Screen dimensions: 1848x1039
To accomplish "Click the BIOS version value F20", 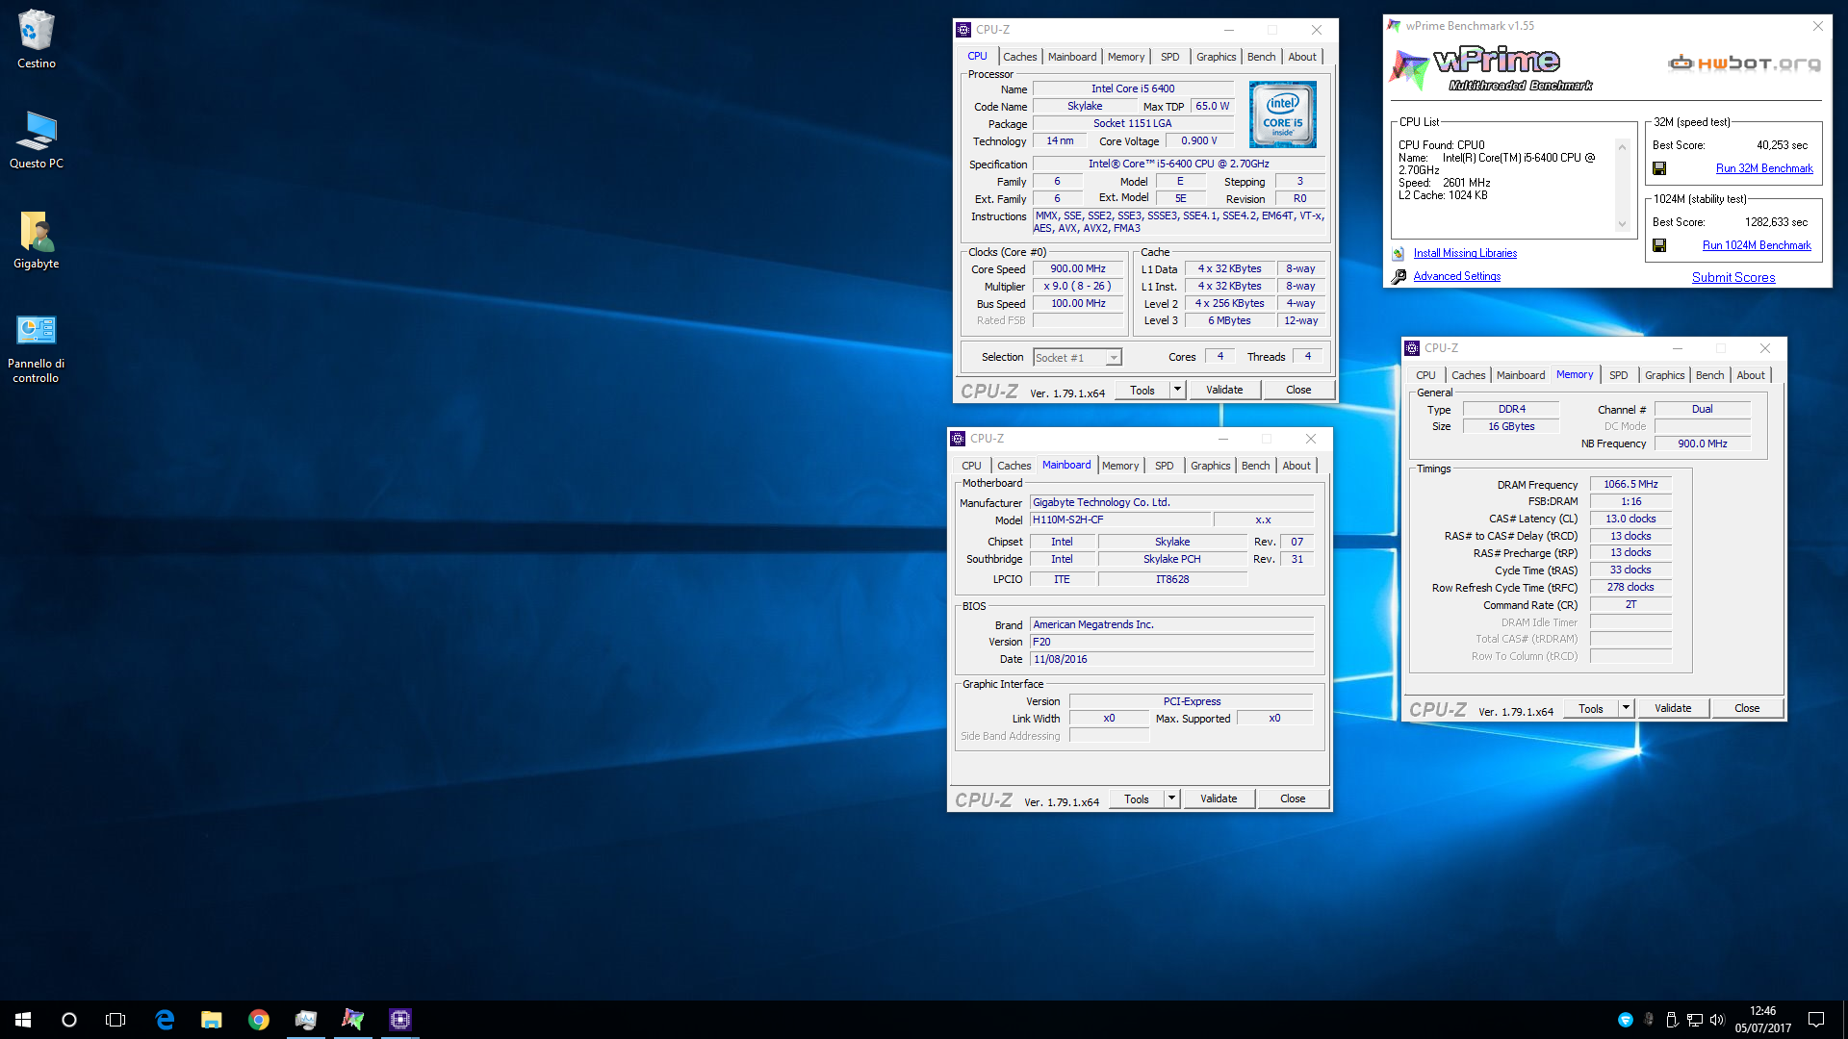I will (1171, 642).
